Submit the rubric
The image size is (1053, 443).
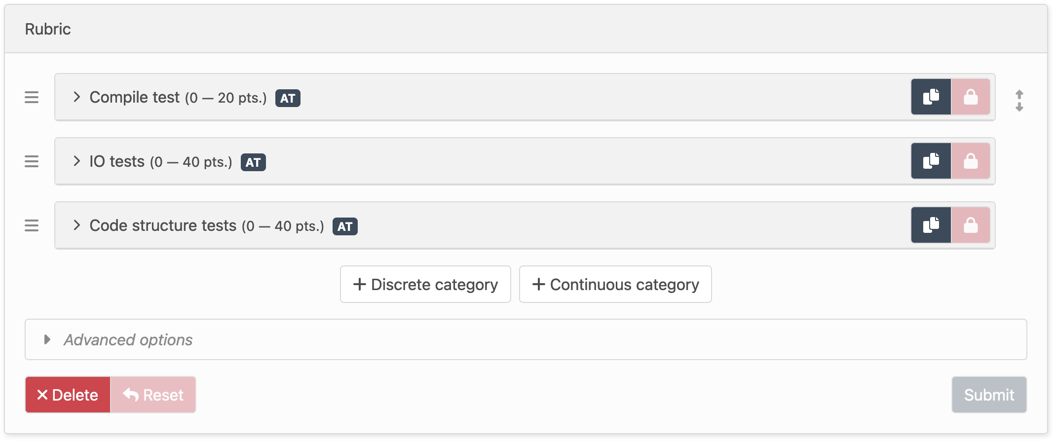[x=989, y=395]
